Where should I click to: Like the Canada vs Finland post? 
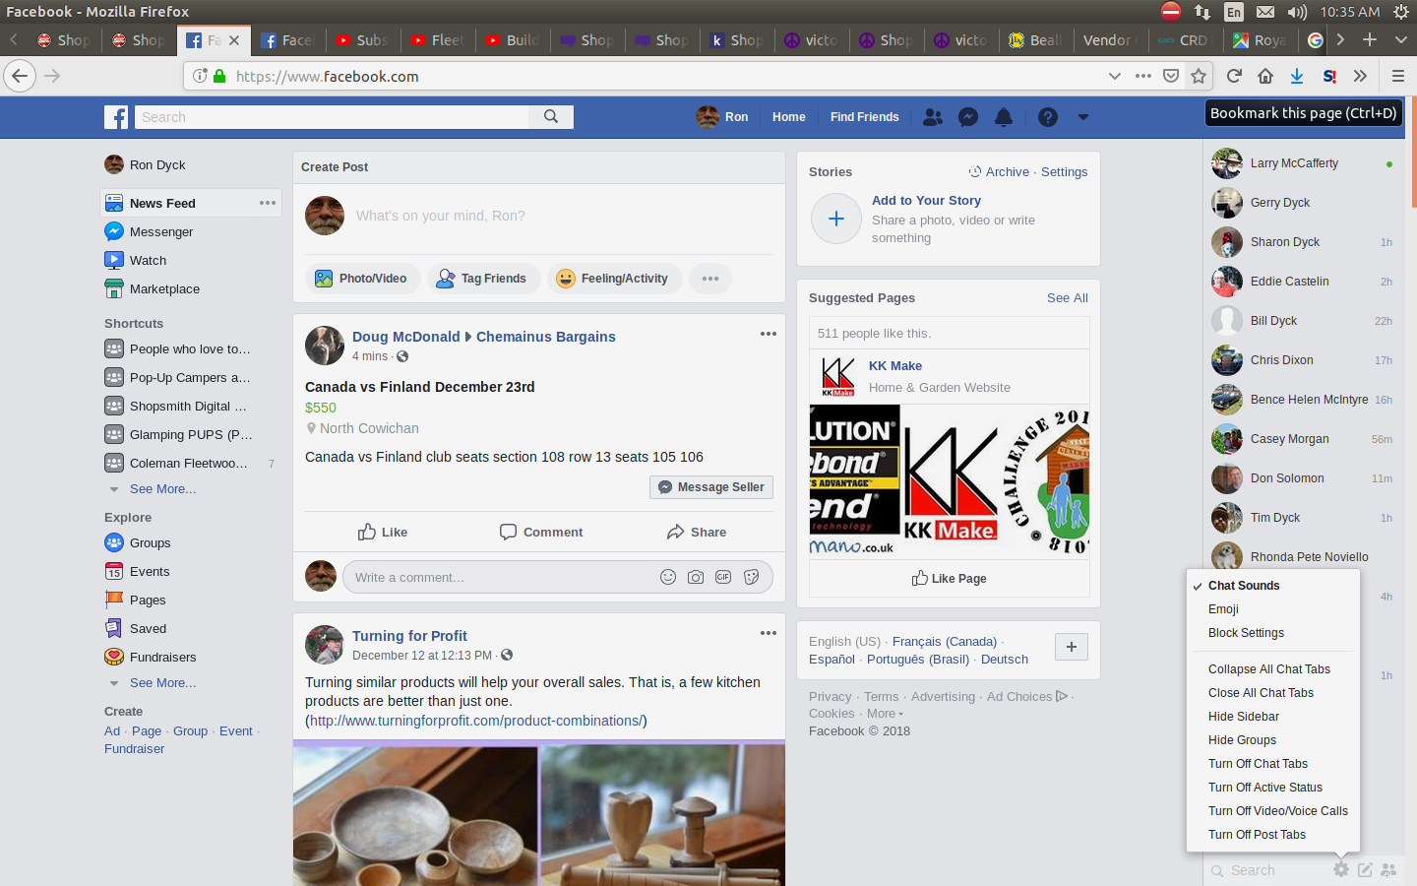click(x=383, y=532)
